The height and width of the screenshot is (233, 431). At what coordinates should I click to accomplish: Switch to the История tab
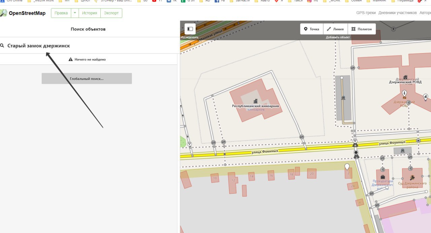click(90, 13)
